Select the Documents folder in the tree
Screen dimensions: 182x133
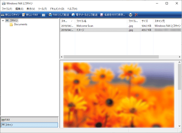[18, 24]
